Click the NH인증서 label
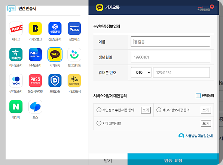This screenshot has width=223, height=165. (x=35, y=65)
